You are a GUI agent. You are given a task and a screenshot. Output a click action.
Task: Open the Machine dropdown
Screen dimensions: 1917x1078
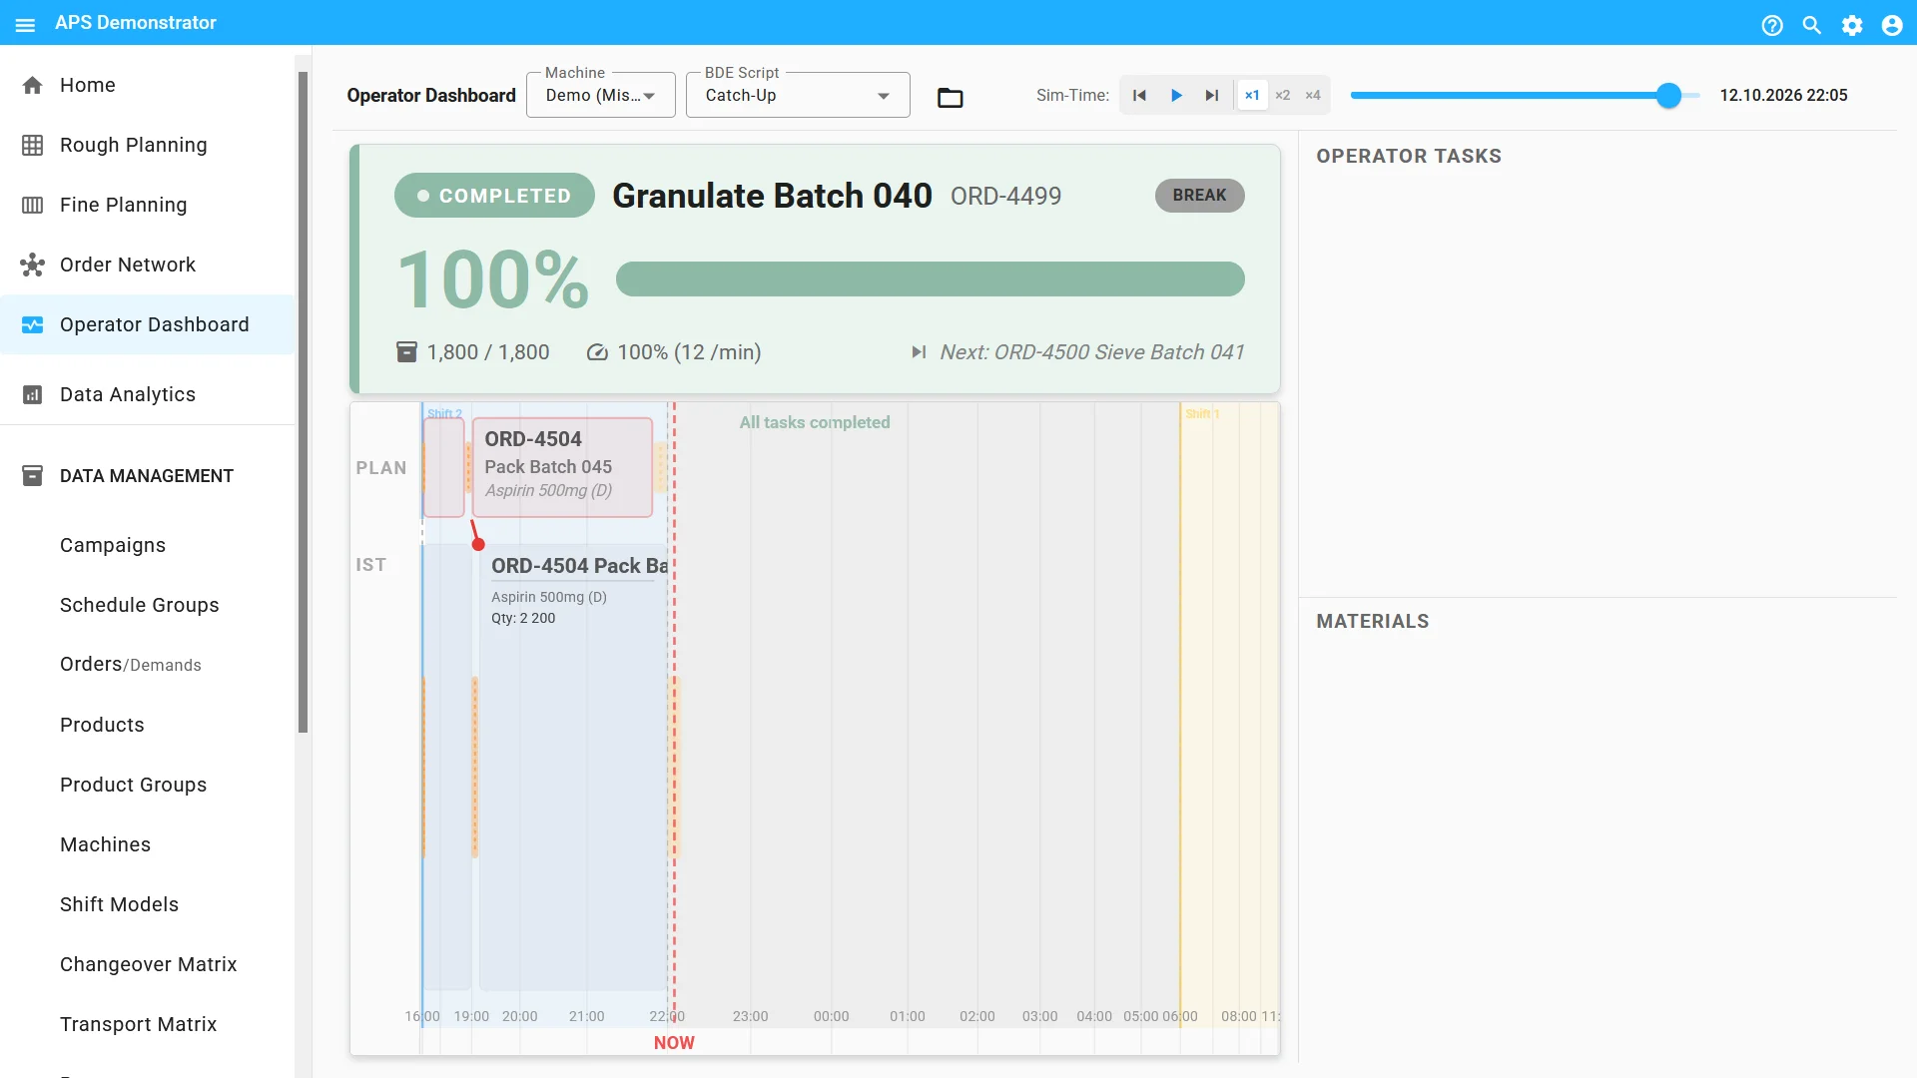[x=601, y=95]
